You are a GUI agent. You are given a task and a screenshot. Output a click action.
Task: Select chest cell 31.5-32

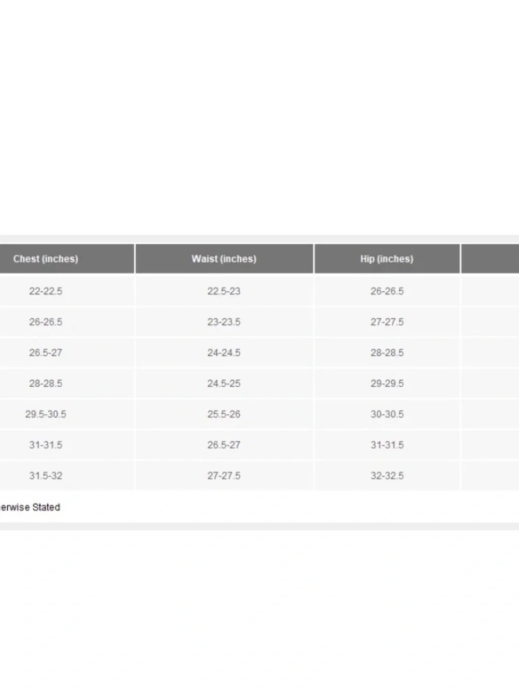tap(66, 476)
